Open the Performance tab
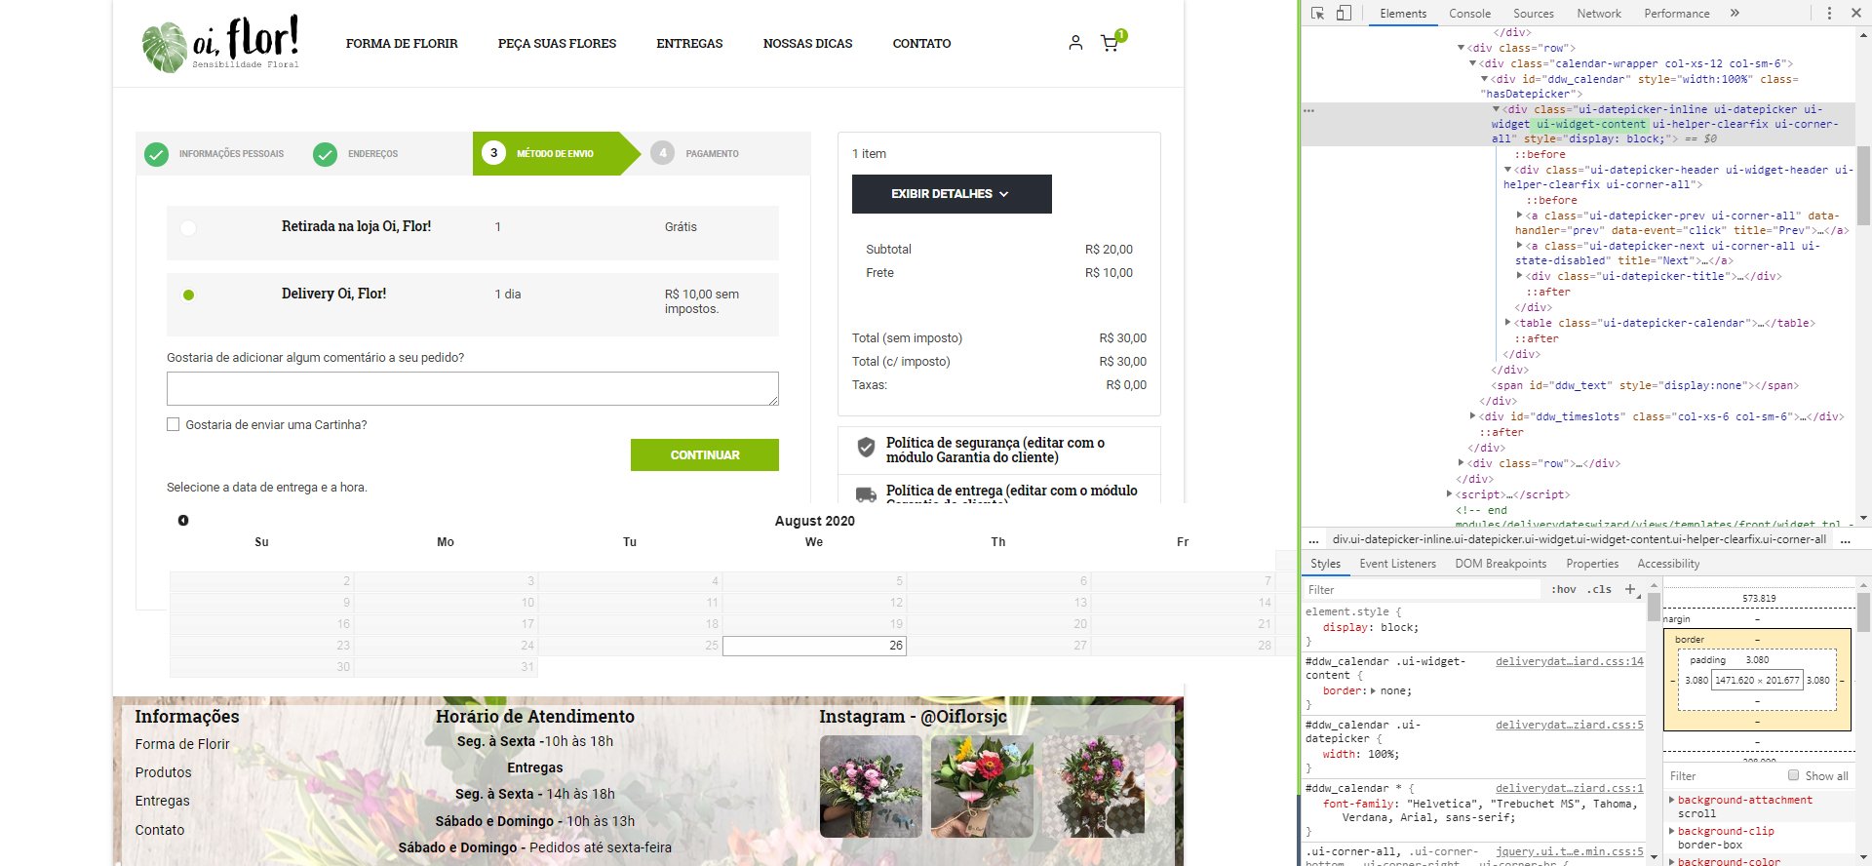This screenshot has width=1872, height=866. 1677,14
